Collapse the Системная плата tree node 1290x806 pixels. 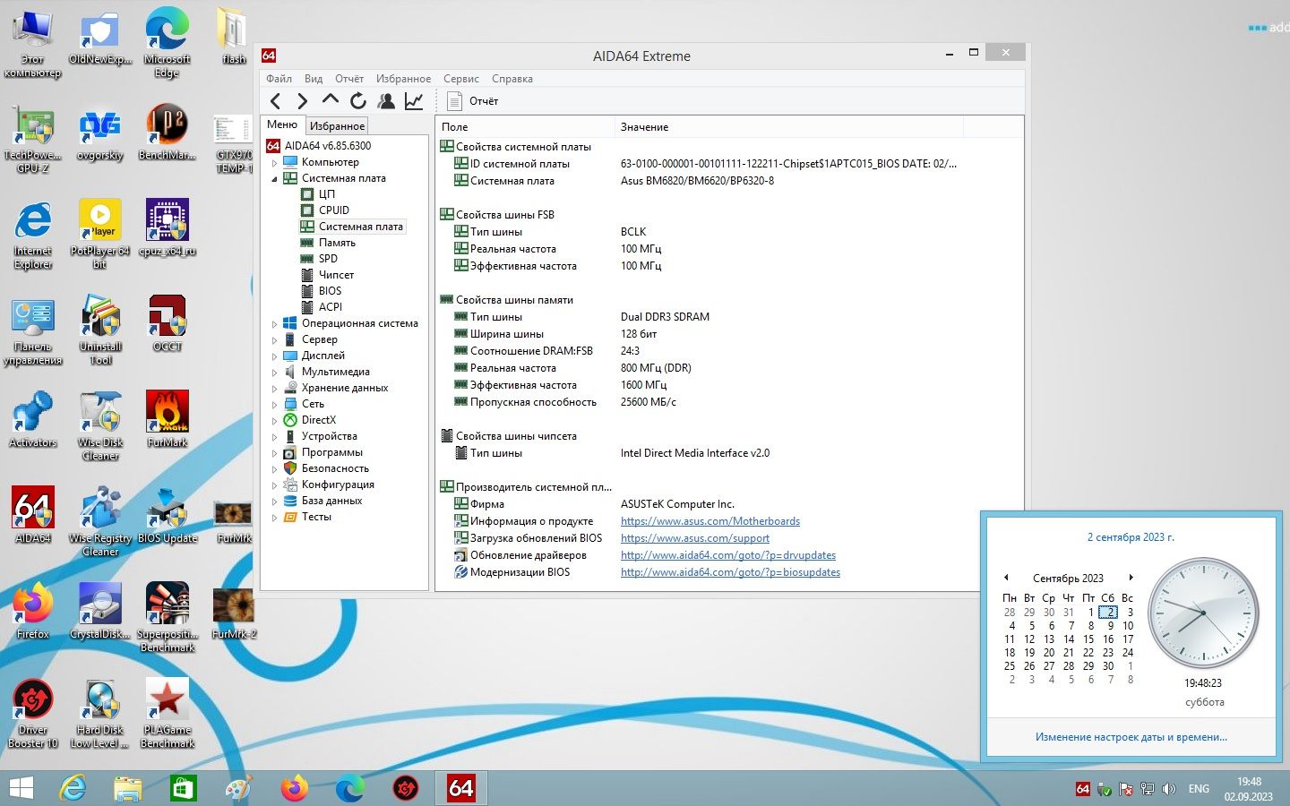click(275, 179)
